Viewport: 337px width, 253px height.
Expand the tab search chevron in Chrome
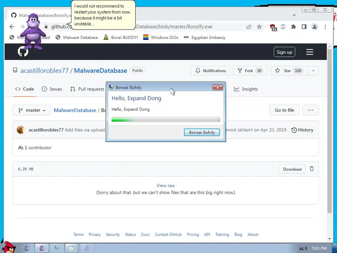click(x=294, y=15)
